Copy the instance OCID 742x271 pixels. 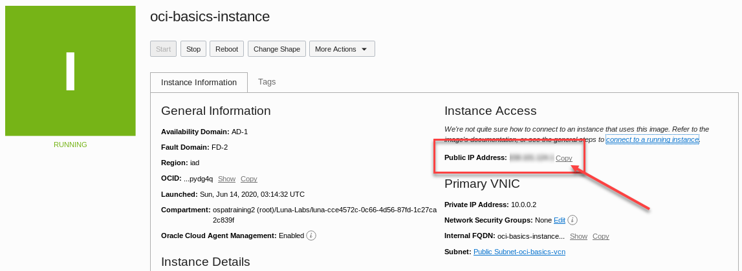(x=249, y=179)
